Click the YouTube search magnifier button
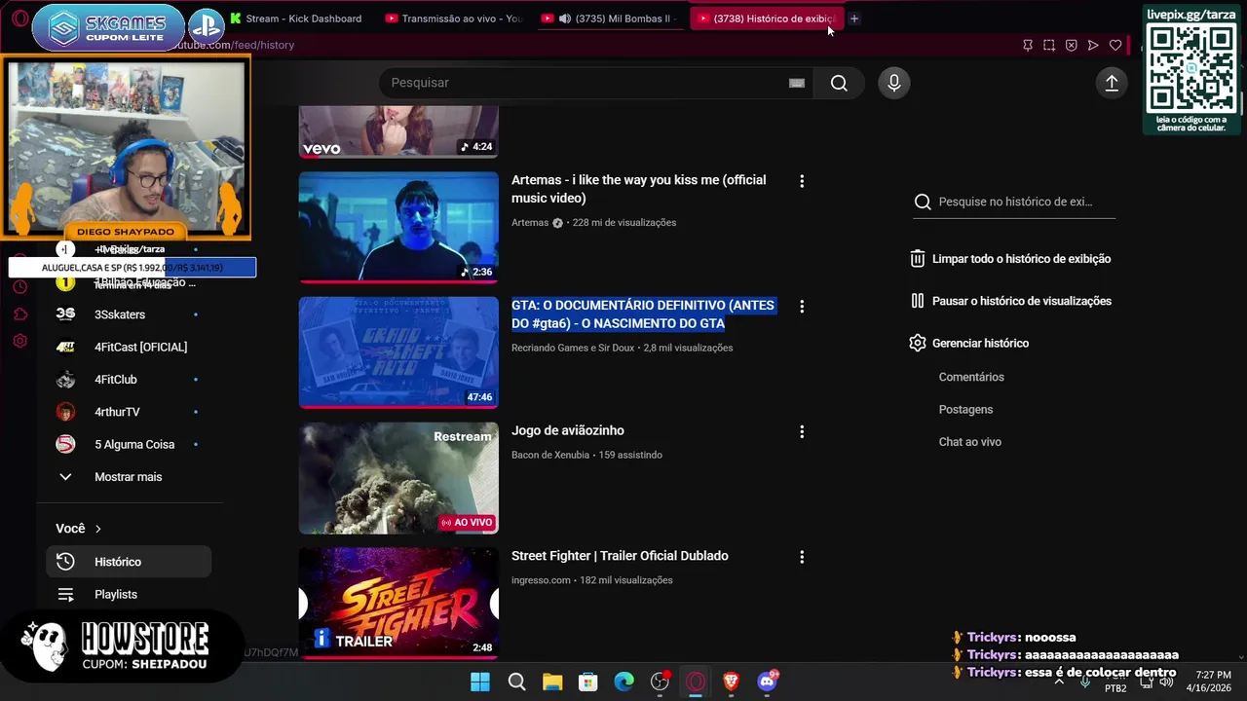 click(839, 83)
